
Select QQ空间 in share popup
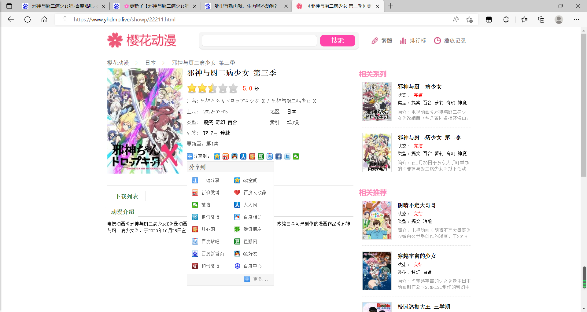point(246,180)
